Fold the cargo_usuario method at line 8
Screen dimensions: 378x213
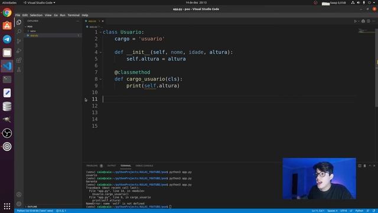(100, 79)
